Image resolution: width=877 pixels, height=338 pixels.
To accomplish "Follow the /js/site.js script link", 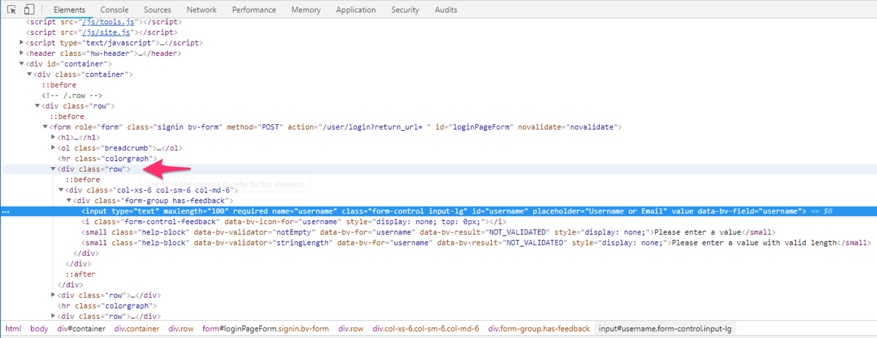I will pos(107,32).
